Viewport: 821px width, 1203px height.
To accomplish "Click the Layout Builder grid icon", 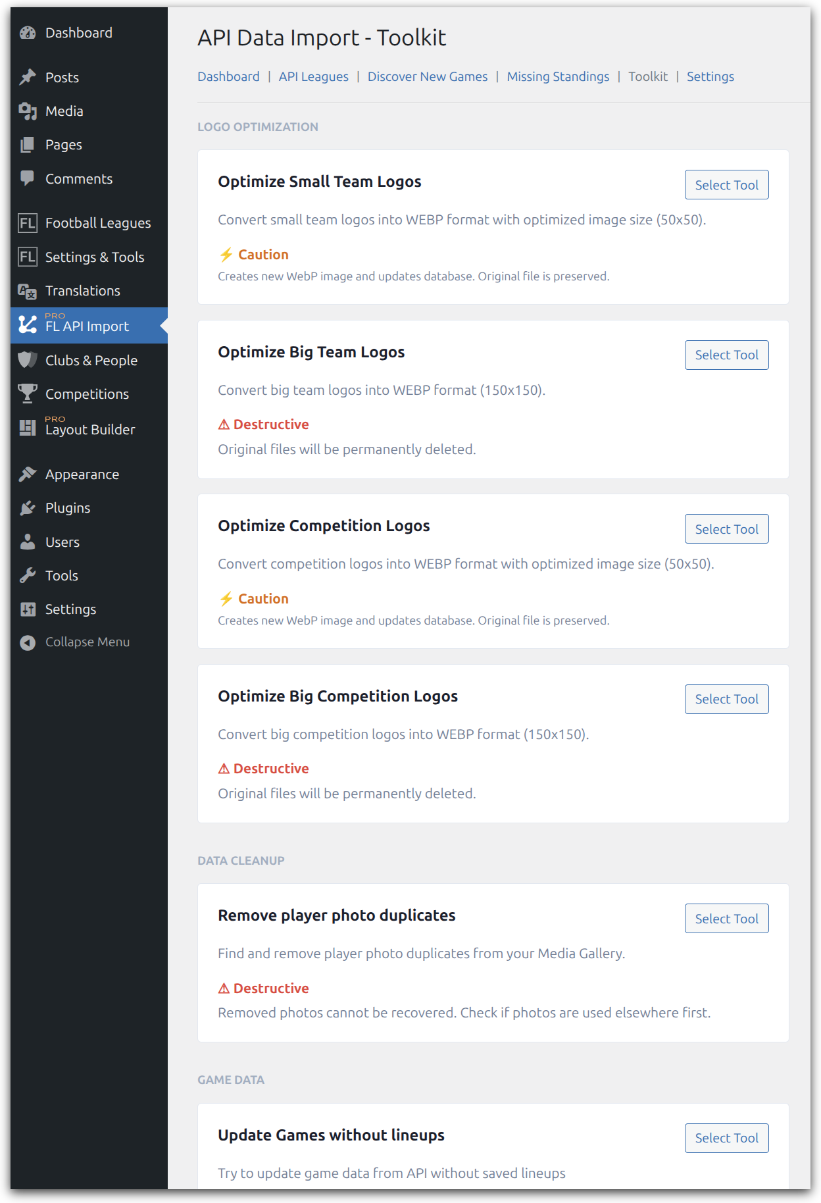I will [x=28, y=428].
